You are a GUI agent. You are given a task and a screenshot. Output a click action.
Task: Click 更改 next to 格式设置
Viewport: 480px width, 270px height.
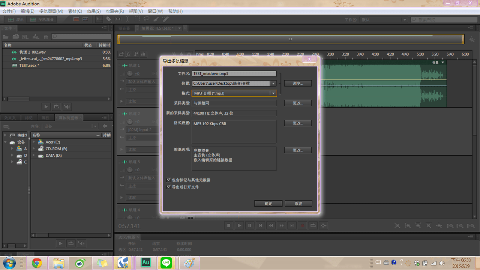coord(298,123)
